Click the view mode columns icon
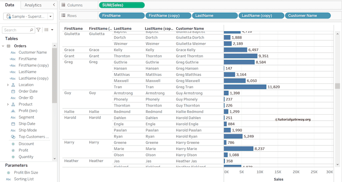This screenshot has width=342, height=182. click(x=46, y=30)
